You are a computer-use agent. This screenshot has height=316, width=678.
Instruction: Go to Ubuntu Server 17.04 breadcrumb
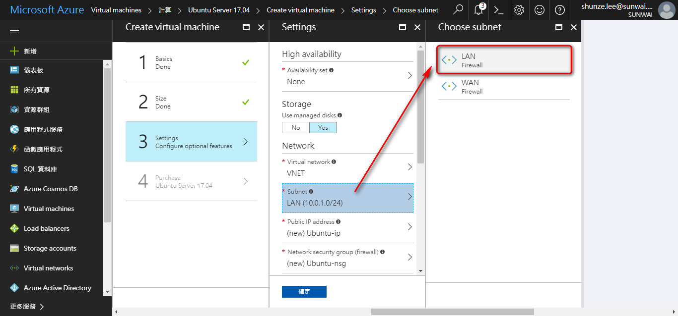point(219,10)
